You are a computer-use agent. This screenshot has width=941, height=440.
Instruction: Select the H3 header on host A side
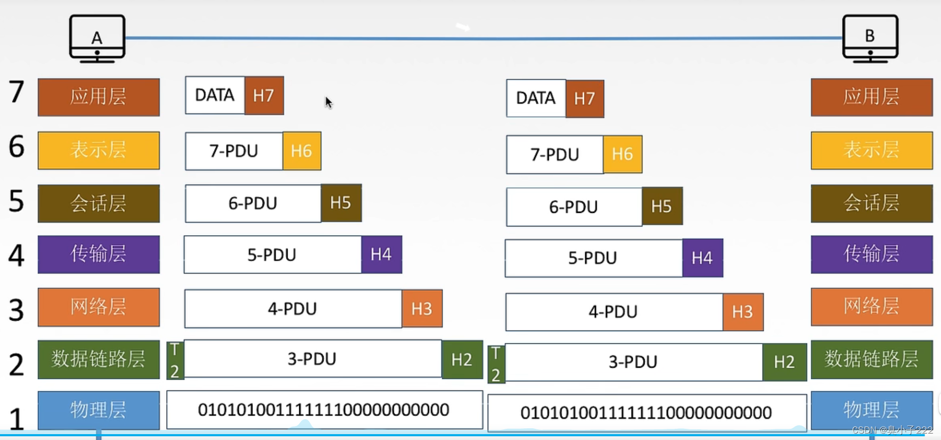coord(422,309)
